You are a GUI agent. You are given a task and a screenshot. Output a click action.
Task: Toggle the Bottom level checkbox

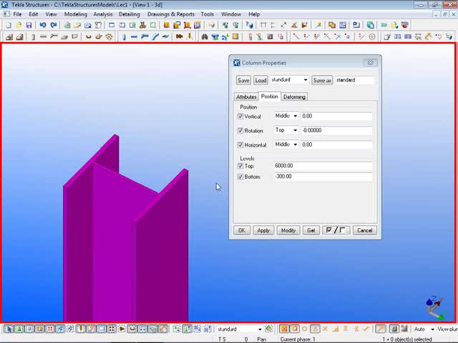click(x=240, y=177)
